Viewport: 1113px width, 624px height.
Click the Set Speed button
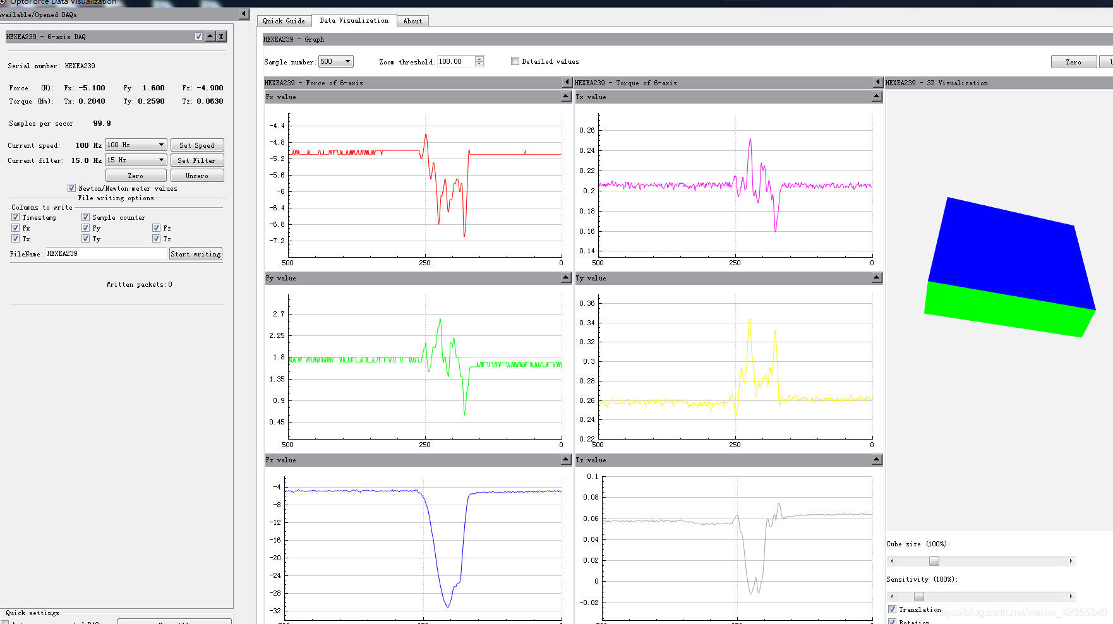197,145
